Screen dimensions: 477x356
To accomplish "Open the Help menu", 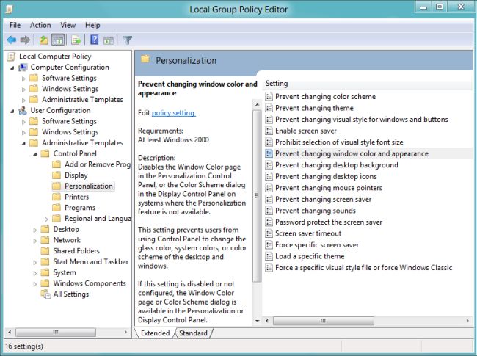I will point(92,25).
